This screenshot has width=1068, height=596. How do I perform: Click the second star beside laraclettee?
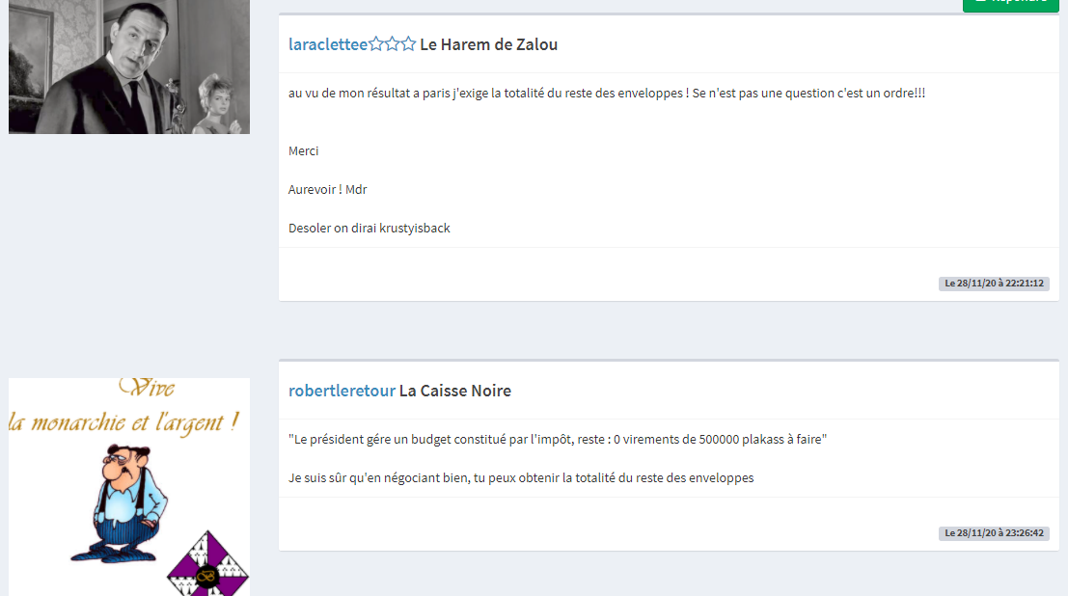(393, 44)
